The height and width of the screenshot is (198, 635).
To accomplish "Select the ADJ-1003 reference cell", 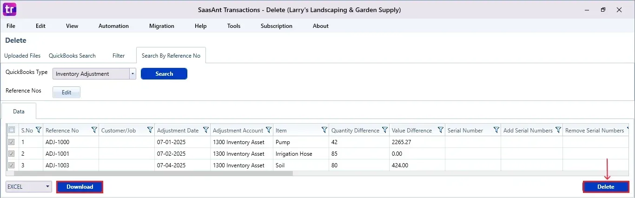I will 71,165.
